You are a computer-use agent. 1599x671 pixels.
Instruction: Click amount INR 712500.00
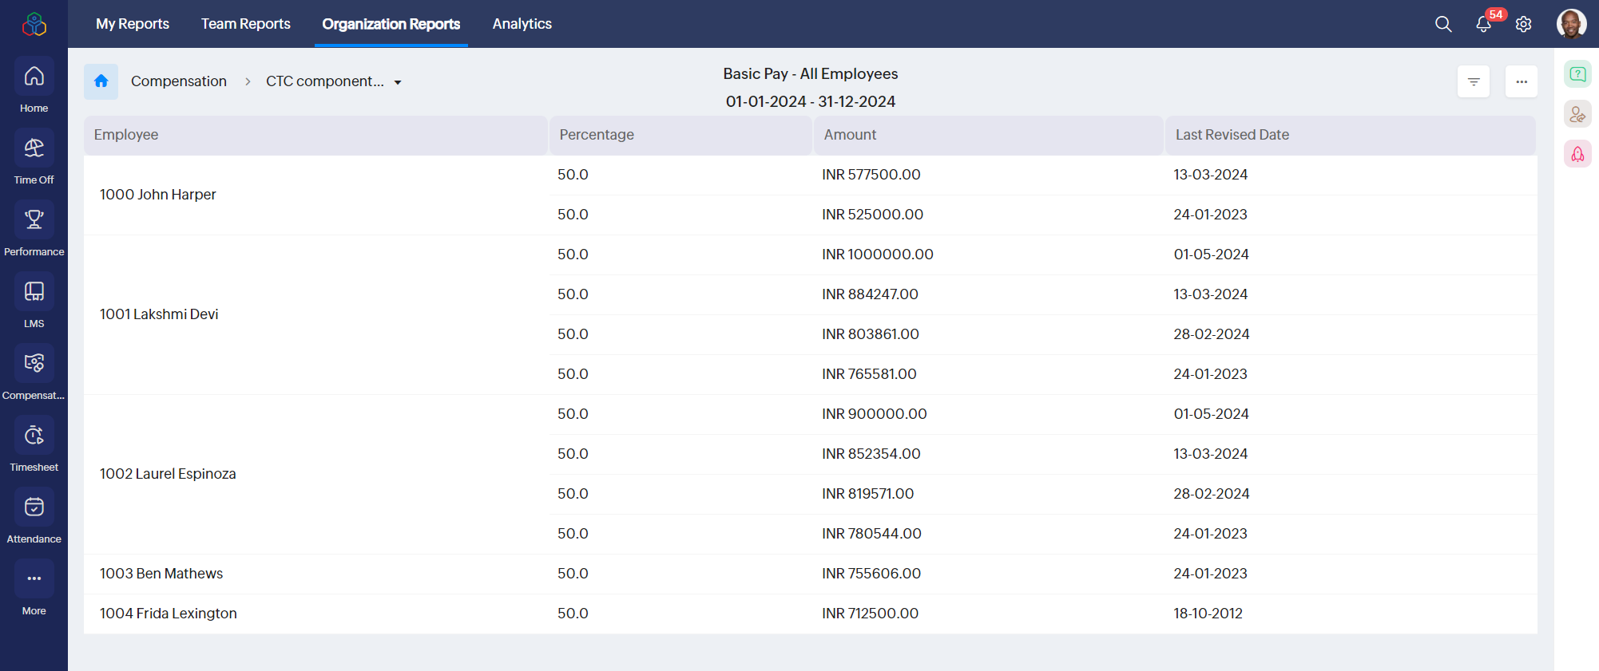pyautogui.click(x=871, y=614)
